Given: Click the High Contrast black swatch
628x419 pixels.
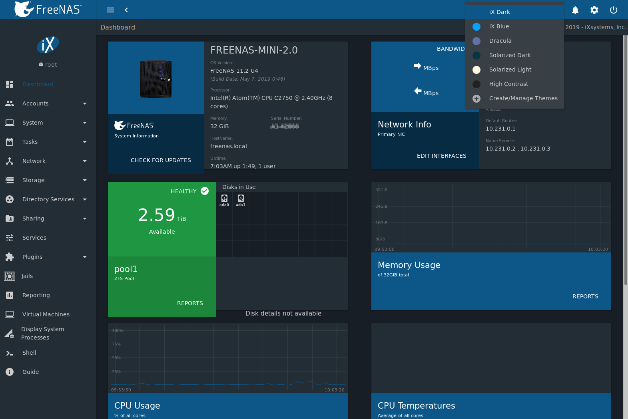Looking at the screenshot, I should pyautogui.click(x=476, y=84).
